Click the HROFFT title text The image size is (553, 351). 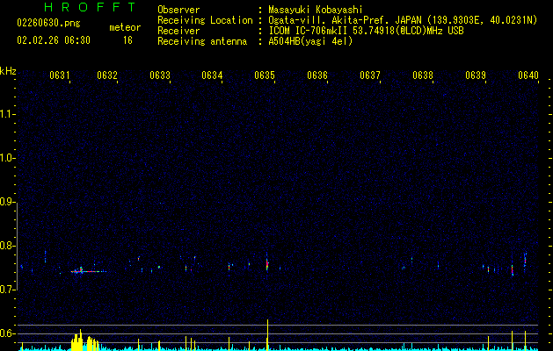coord(91,7)
